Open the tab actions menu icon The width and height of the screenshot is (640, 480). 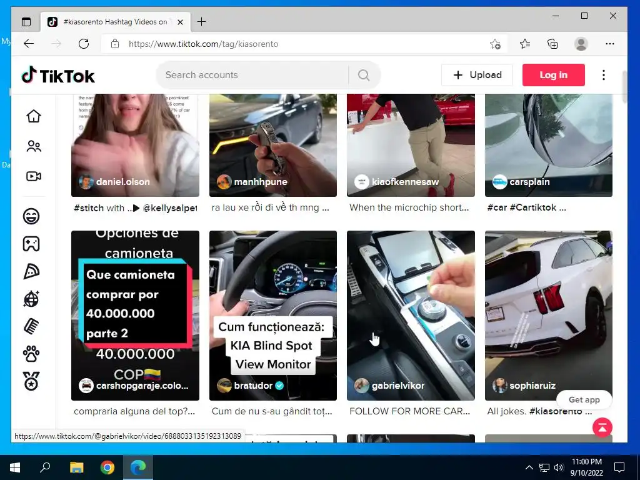tap(26, 22)
